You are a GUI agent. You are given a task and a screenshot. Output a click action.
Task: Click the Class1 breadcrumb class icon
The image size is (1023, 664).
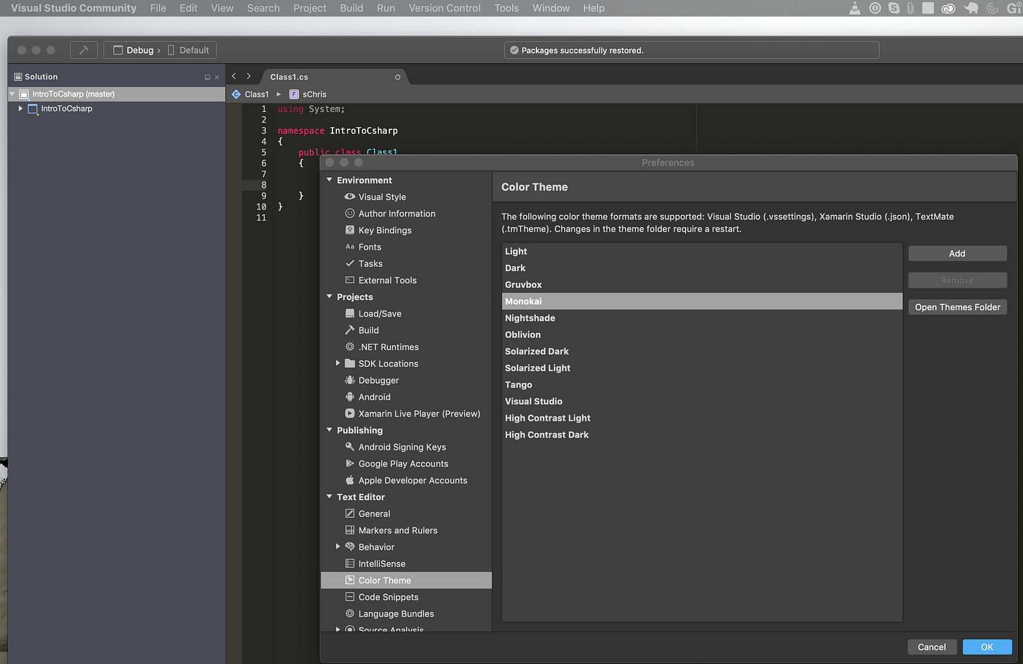(237, 94)
